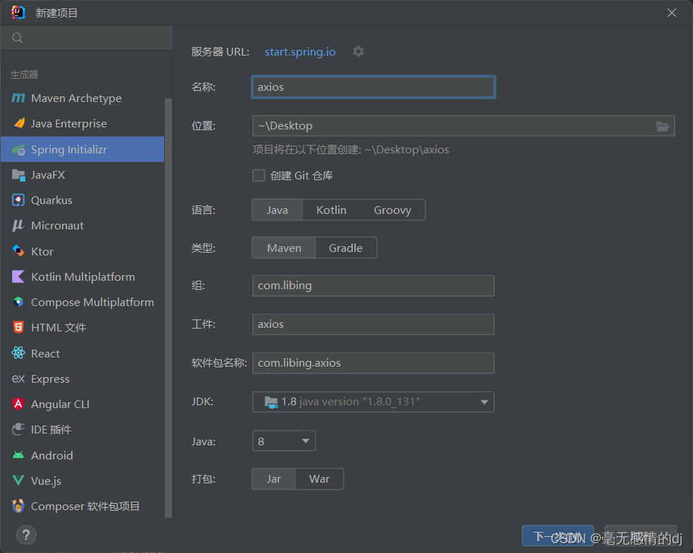Select Micronaut generator
Viewport: 693px width, 553px height.
(82, 226)
